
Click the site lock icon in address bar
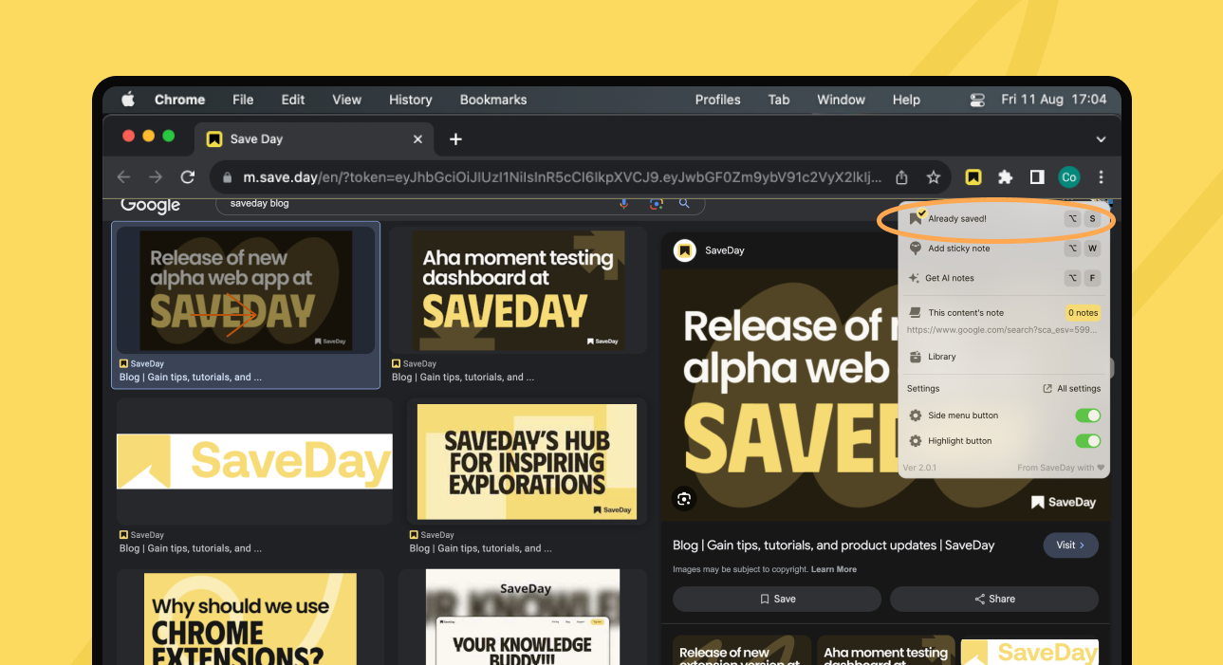[x=228, y=177]
